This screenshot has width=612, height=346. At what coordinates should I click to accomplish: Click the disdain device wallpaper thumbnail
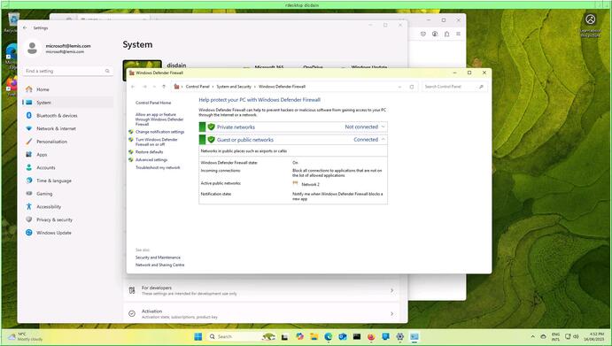point(142,65)
